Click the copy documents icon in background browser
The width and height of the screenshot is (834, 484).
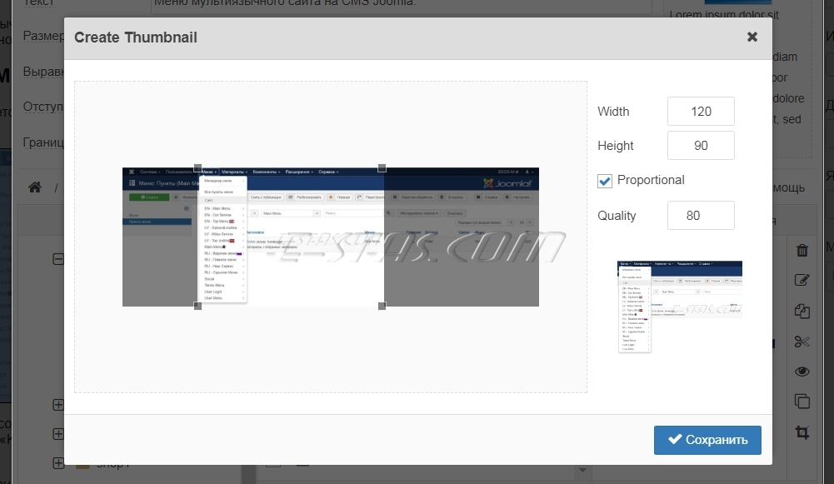point(802,312)
